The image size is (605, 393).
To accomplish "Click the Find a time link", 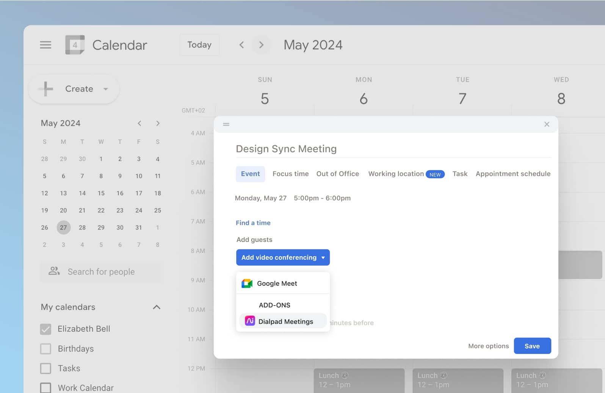I will click(253, 223).
